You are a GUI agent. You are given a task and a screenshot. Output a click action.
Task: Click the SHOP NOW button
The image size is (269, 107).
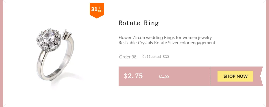pos(235,76)
